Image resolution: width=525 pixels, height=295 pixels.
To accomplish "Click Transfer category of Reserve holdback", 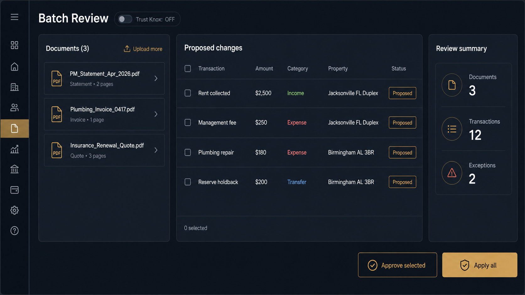I will coord(297,182).
